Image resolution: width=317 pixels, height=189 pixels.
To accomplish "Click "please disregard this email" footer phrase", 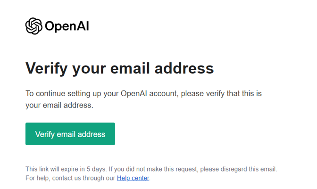I will coord(238,169).
